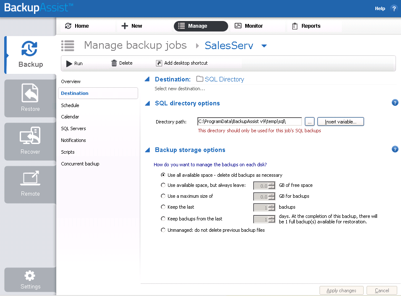
Task: Delete the SalesServ backup job
Action: click(122, 63)
